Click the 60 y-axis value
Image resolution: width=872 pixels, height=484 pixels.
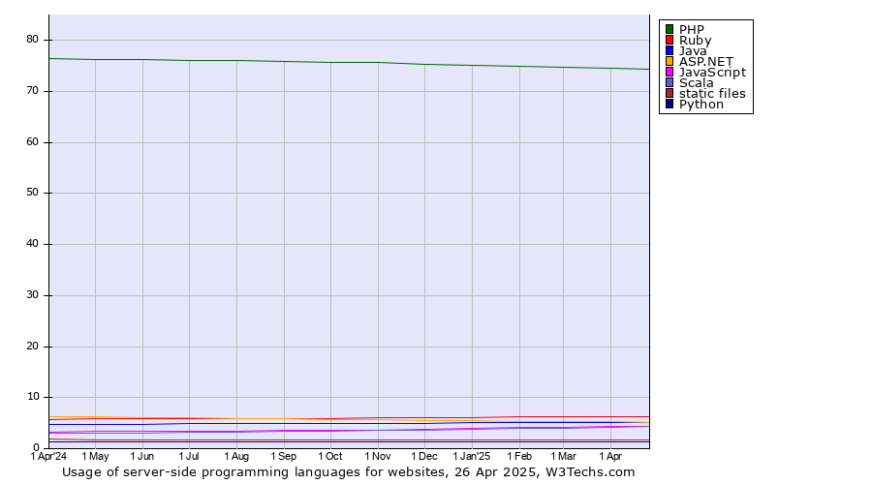pyautogui.click(x=32, y=141)
